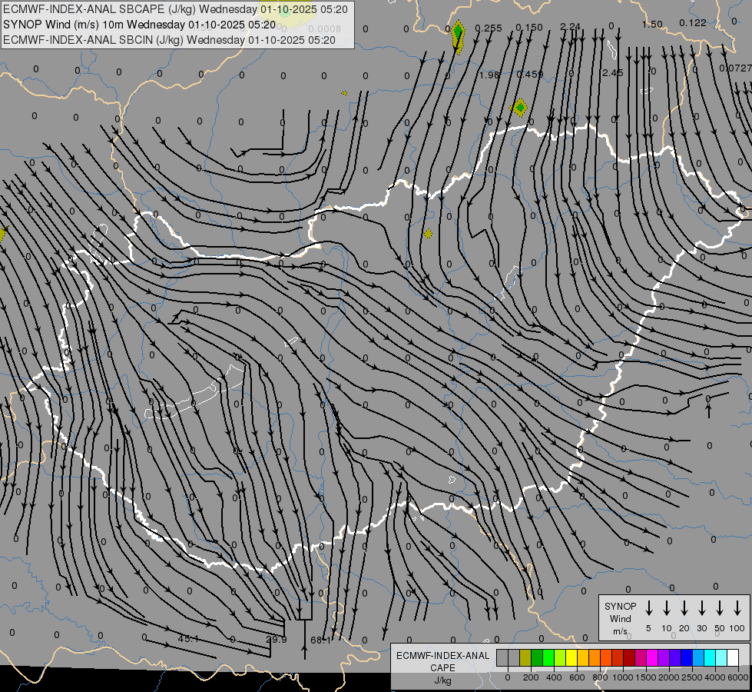
Task: Click the 50 m/s wind arrow in legend
Action: coord(719,608)
